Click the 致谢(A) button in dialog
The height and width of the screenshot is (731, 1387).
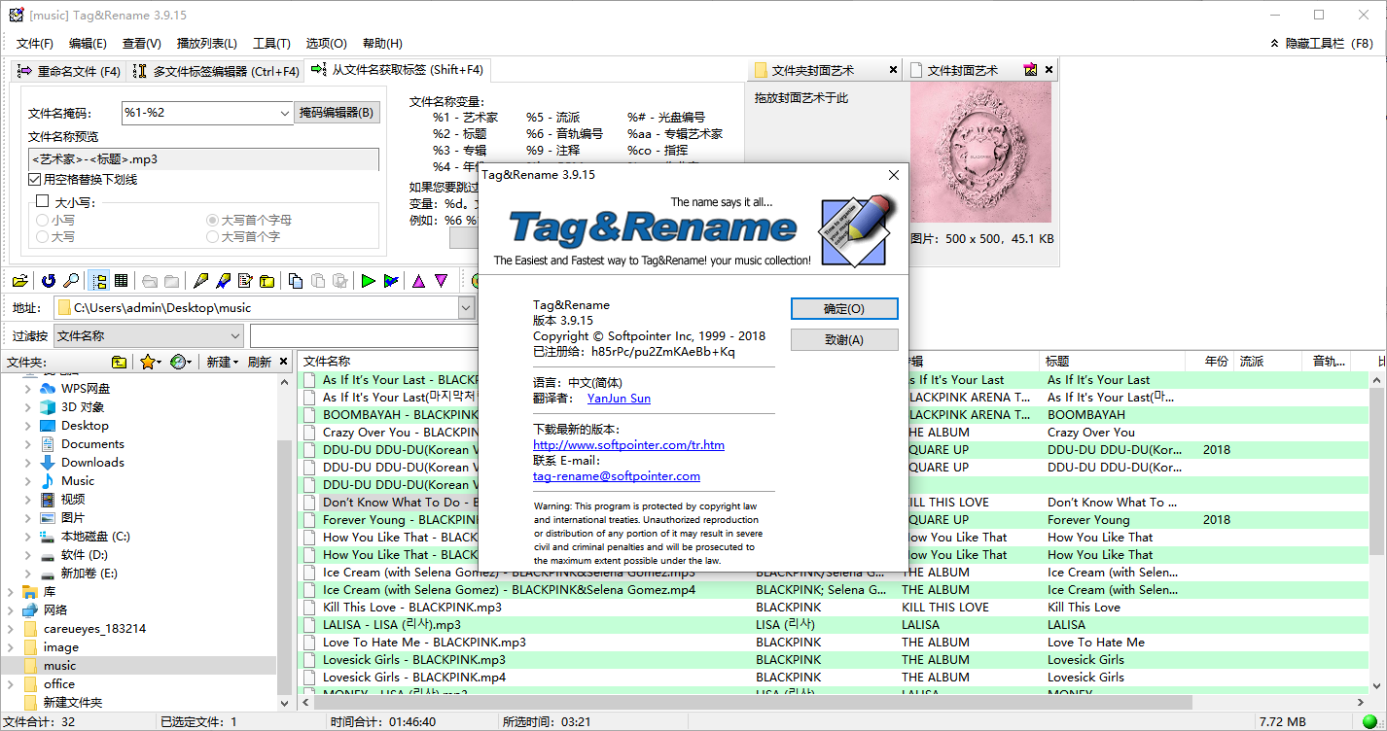click(843, 339)
